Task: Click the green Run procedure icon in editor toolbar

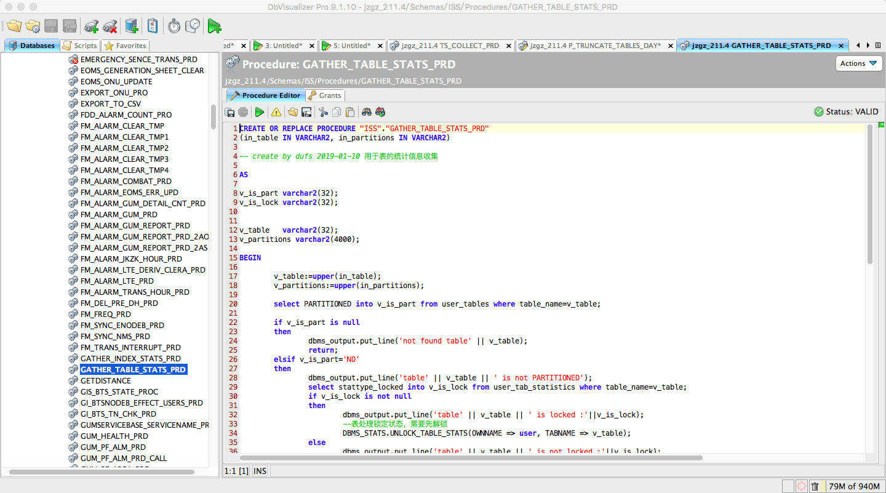Action: [260, 112]
